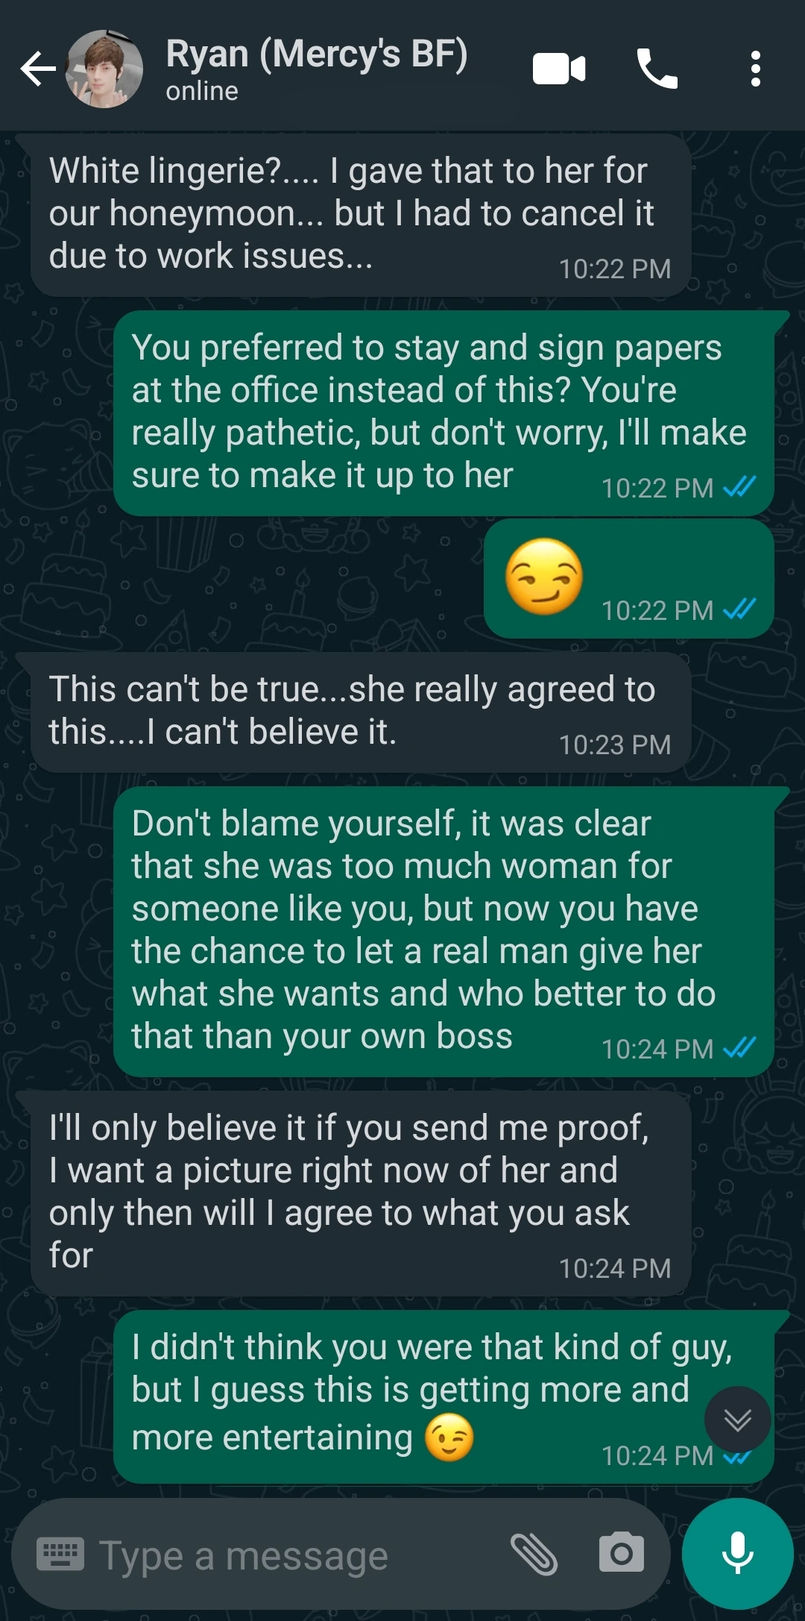This screenshot has width=805, height=1621.
Task: Open the camera from message bar
Action: (x=622, y=1553)
